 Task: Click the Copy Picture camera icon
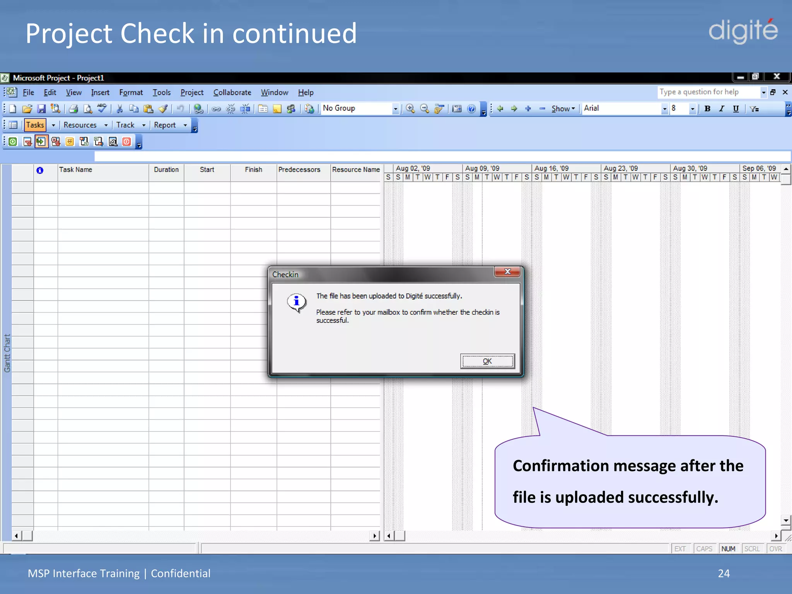457,109
